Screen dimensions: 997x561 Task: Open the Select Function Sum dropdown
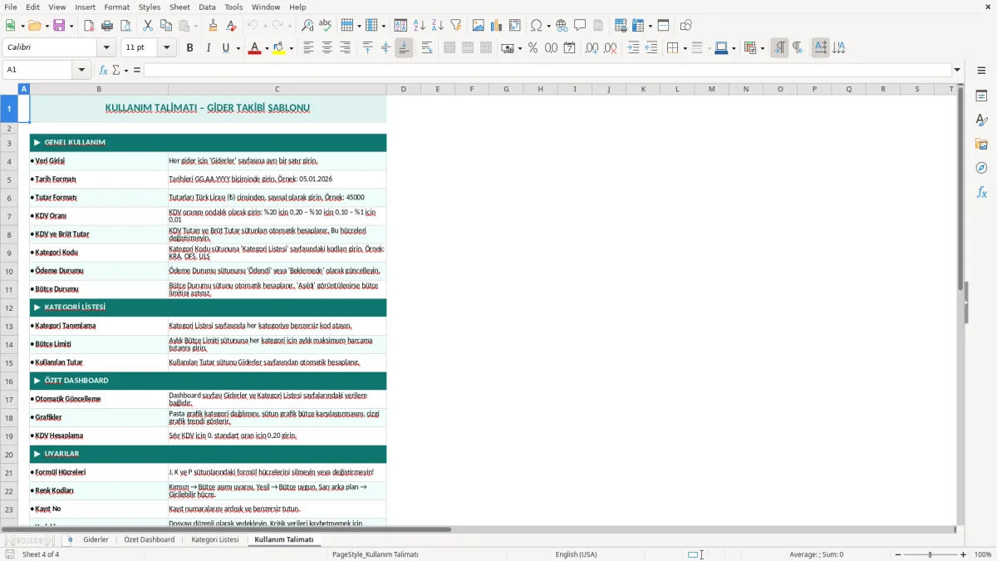pyautogui.click(x=127, y=70)
